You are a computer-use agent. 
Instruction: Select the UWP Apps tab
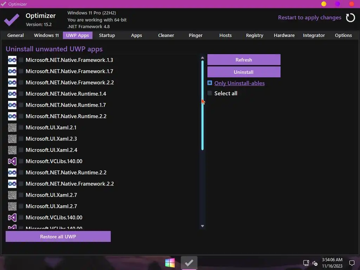point(78,36)
